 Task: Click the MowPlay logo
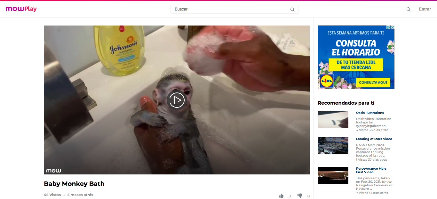pyautogui.click(x=21, y=9)
